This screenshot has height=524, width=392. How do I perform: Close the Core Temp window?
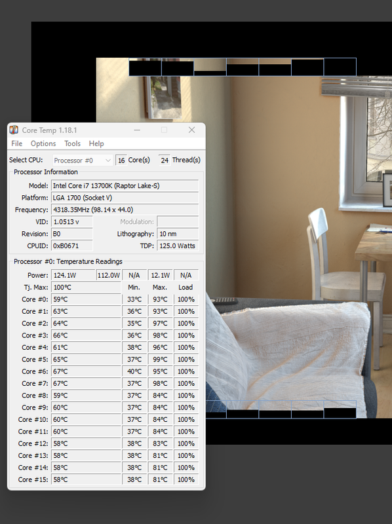pos(191,130)
